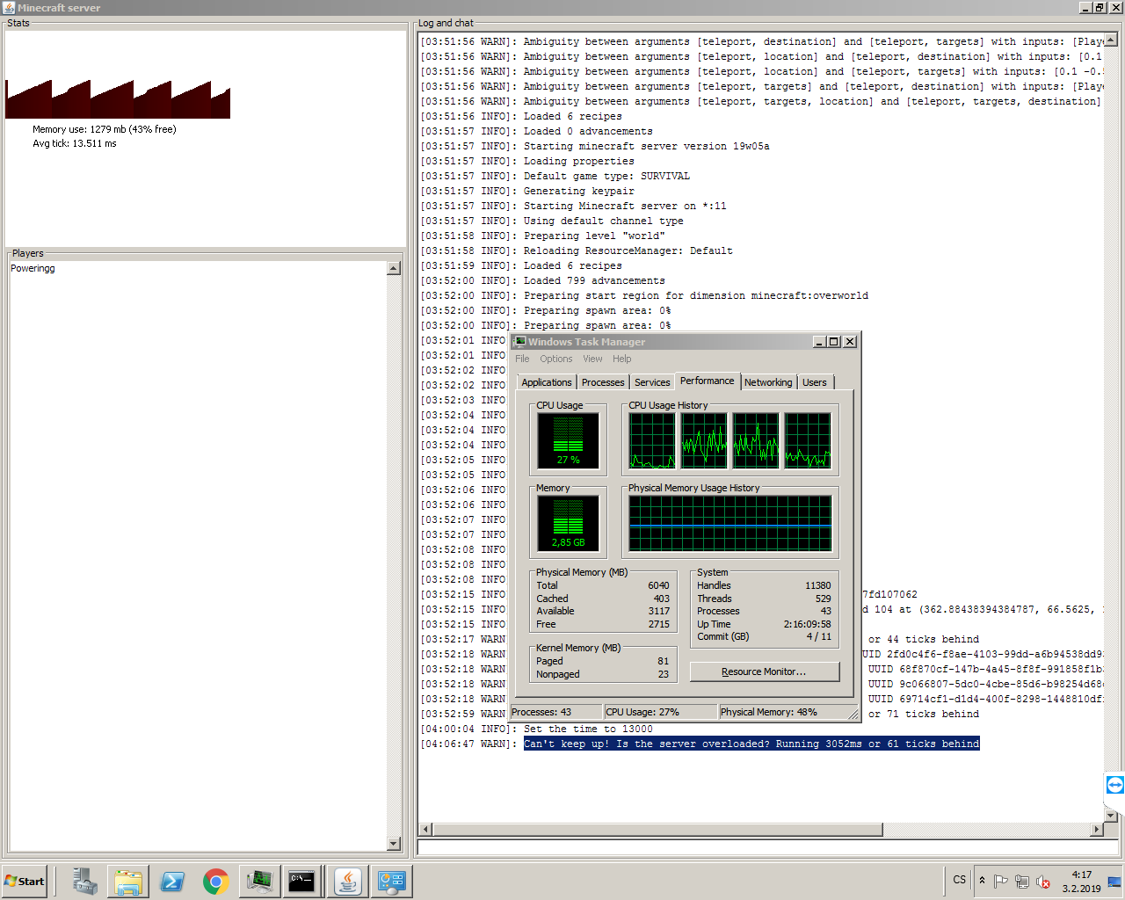Viewport: 1125px width, 900px height.
Task: Open the CS language bar selector
Action: coord(959,880)
